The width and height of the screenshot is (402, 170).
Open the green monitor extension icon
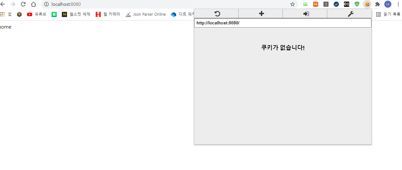pyautogui.click(x=305, y=4)
